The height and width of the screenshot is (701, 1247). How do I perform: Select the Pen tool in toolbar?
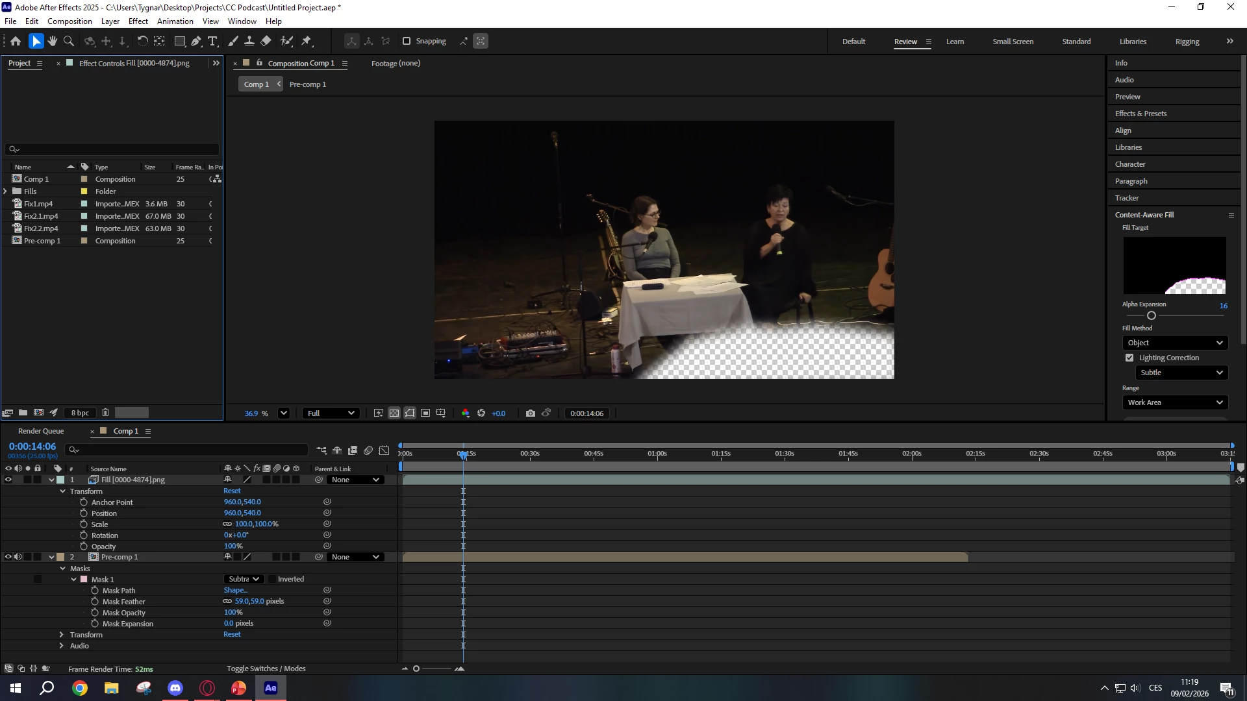[x=195, y=41]
